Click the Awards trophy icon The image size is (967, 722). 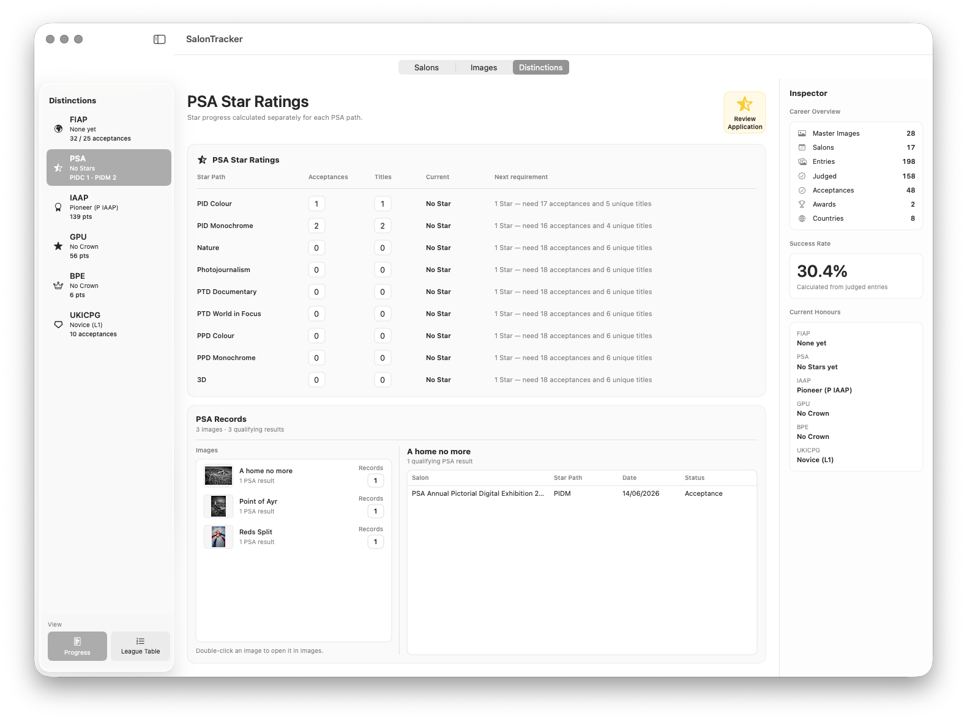802,204
